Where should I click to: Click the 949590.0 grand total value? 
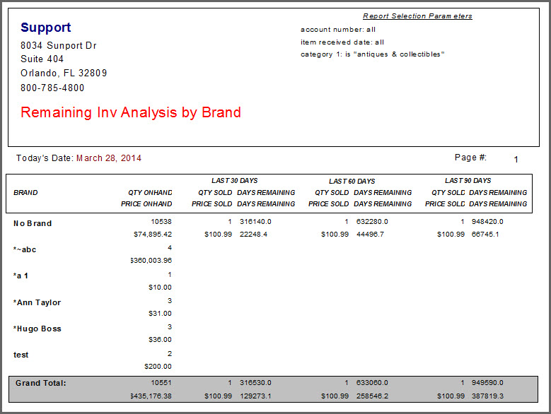487,383
